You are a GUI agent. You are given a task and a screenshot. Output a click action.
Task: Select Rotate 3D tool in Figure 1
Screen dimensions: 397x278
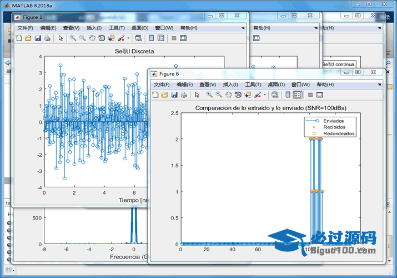coord(102,38)
